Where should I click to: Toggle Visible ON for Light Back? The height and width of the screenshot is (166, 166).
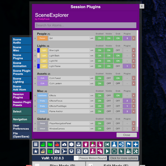tap(109, 56)
